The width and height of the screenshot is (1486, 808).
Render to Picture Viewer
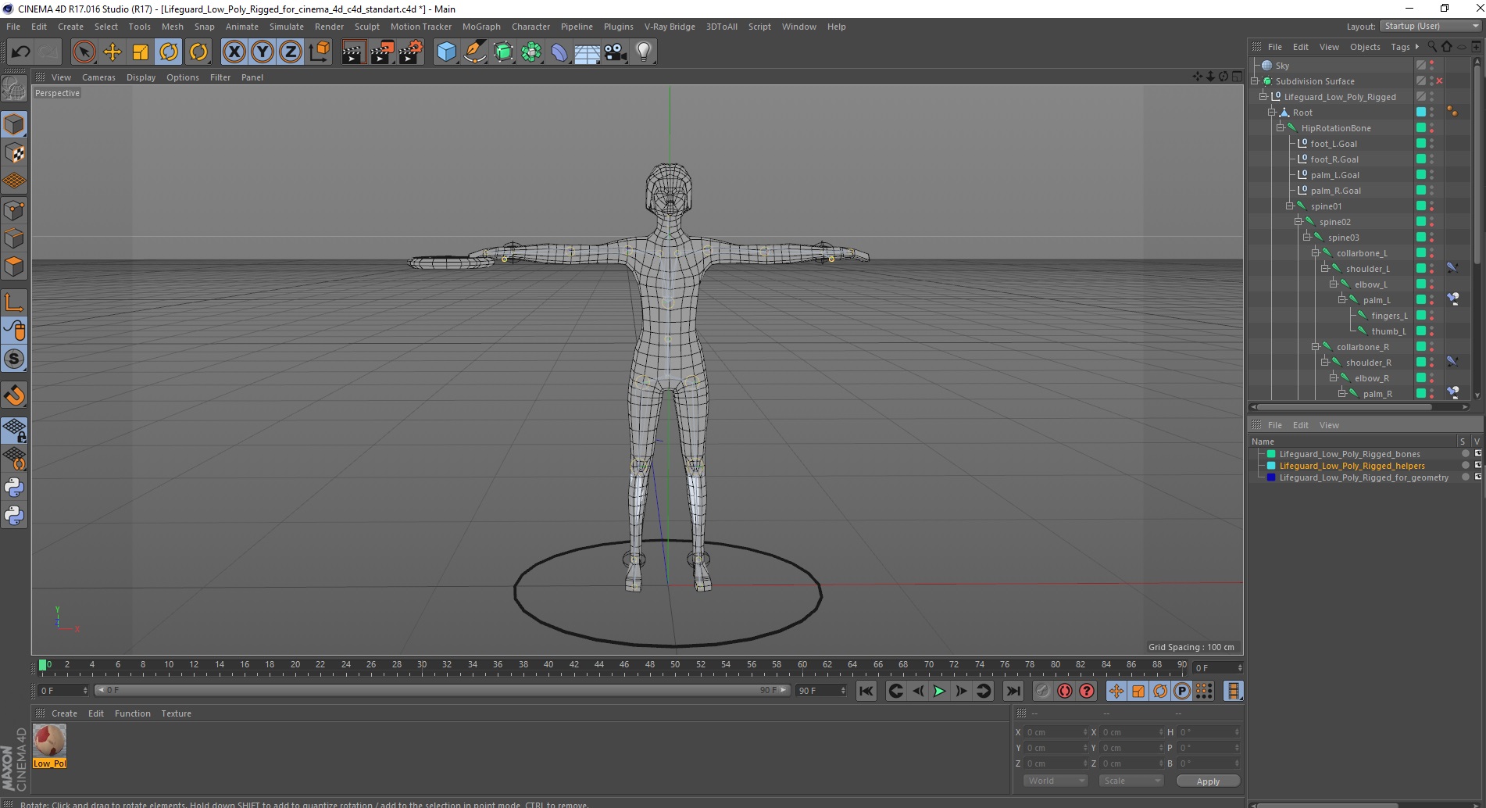(x=382, y=52)
